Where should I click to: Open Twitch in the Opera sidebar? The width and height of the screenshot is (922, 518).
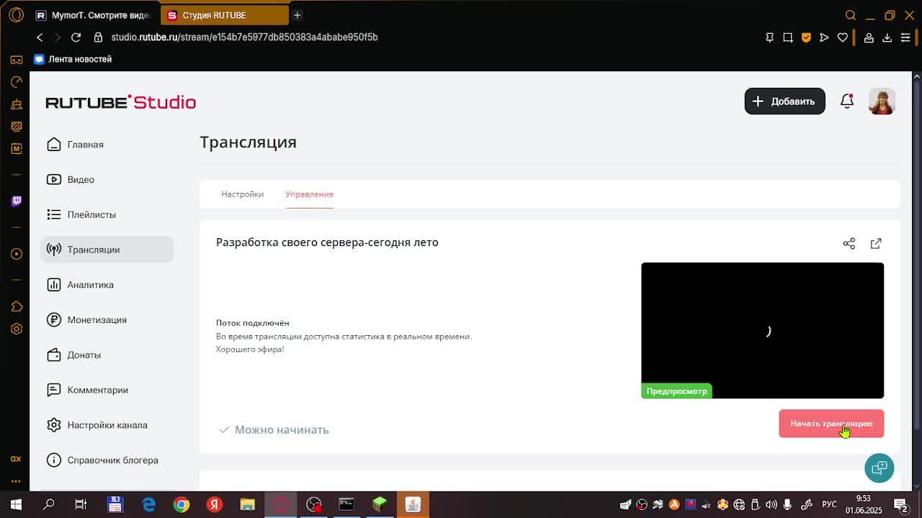pos(16,201)
